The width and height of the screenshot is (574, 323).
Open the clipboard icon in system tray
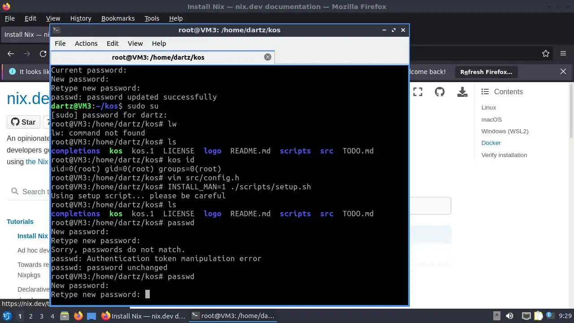coord(538,316)
